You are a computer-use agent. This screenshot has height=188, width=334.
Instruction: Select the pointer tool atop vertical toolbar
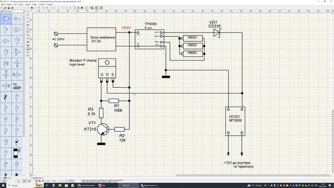coord(28,11)
